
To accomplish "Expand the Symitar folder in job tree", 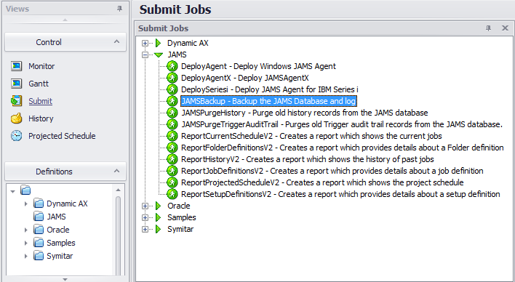I will (x=145, y=229).
